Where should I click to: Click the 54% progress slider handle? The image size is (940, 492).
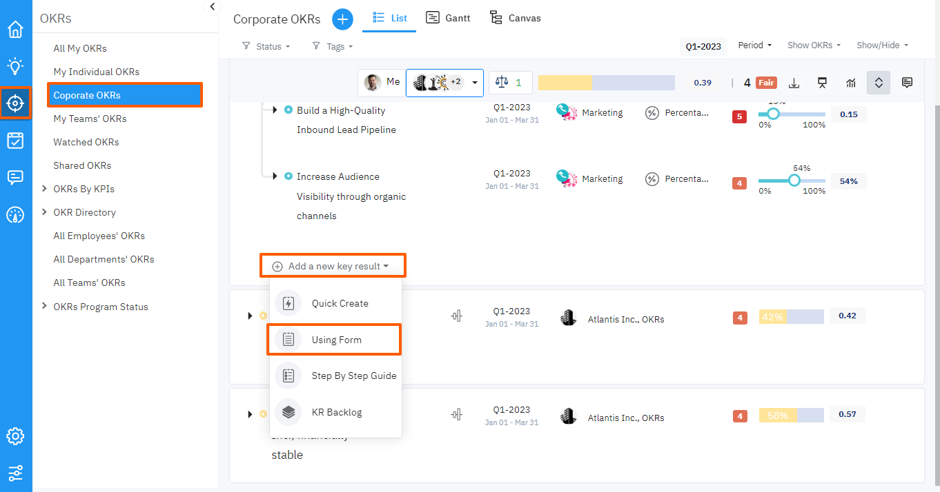[x=794, y=181]
